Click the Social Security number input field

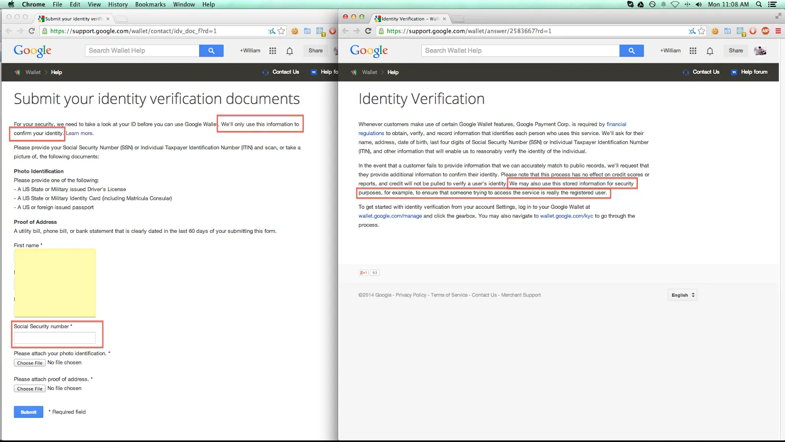[x=54, y=337]
